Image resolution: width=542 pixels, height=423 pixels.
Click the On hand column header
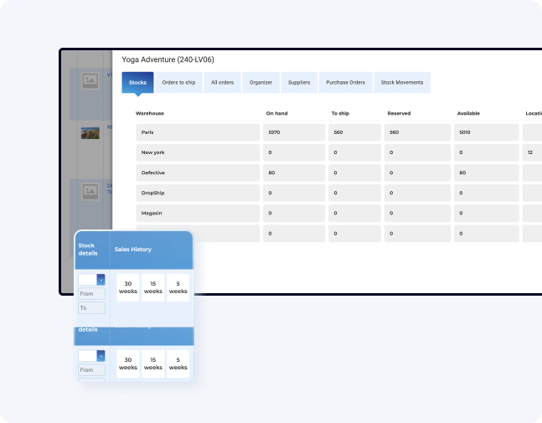coord(277,113)
